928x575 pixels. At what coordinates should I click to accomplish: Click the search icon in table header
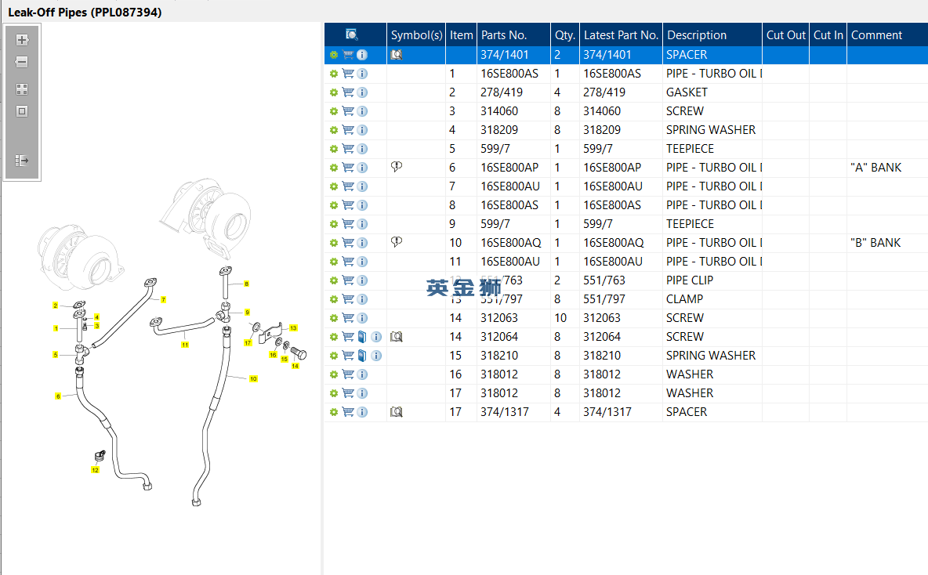pos(352,35)
